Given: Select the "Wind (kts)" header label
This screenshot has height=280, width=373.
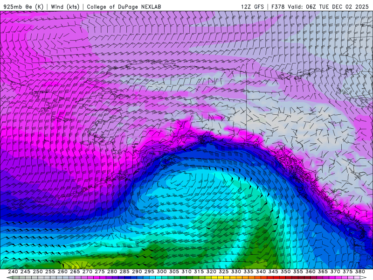Looking at the screenshot, I should point(65,7).
